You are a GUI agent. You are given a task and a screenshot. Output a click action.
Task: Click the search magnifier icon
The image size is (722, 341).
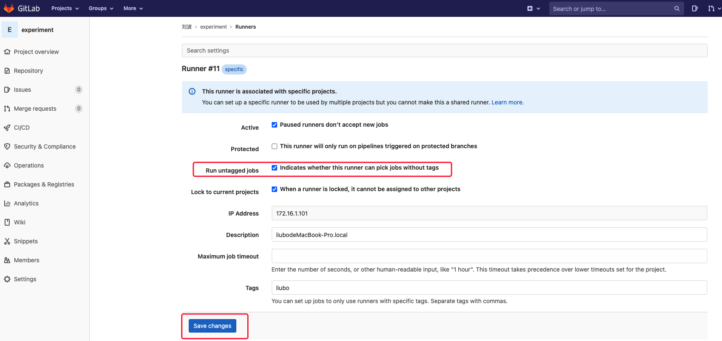(677, 8)
